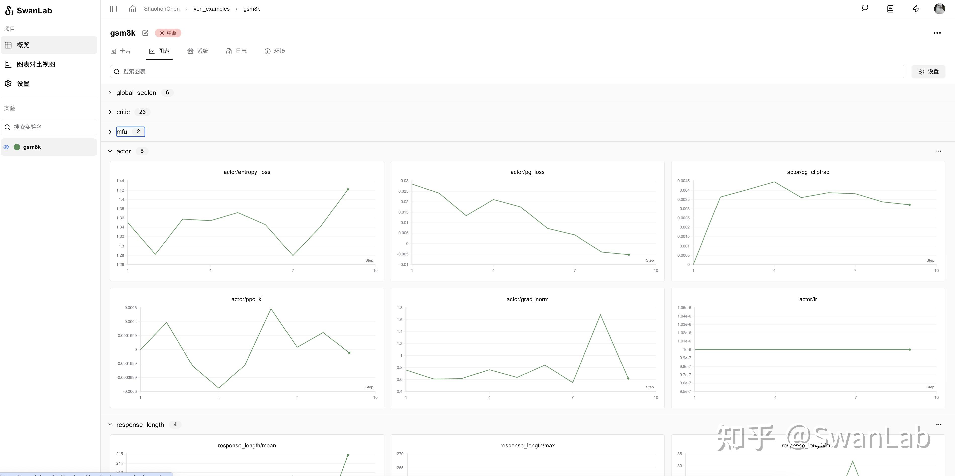Open the GitHub icon in header
Viewport: 955px width, 476px height.
point(865,9)
